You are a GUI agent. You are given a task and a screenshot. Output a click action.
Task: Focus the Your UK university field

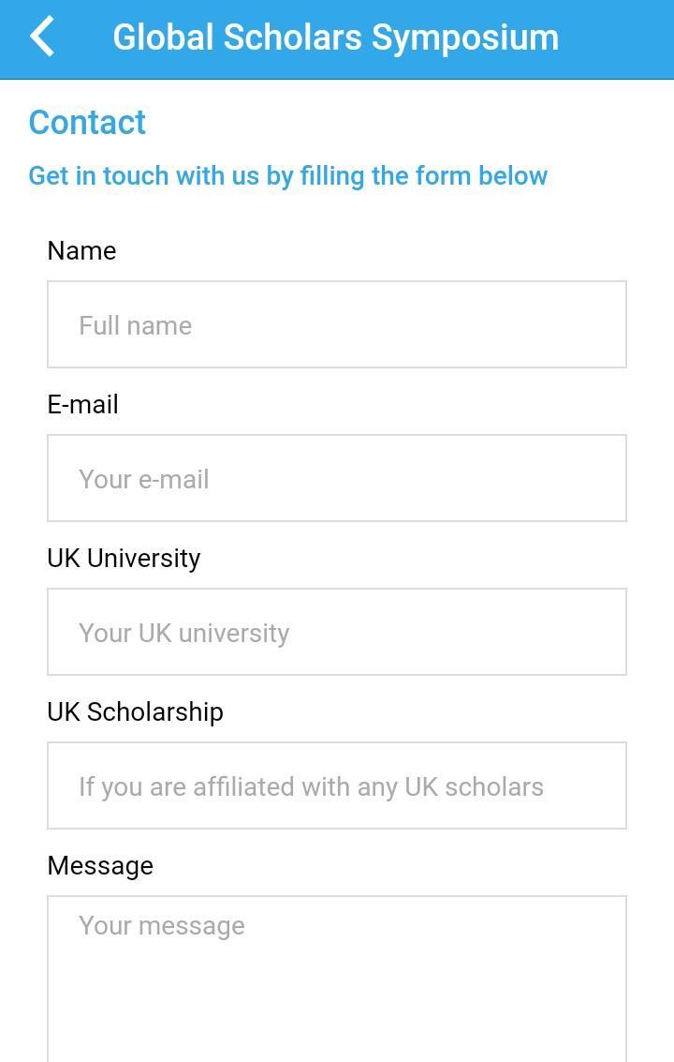tap(337, 632)
